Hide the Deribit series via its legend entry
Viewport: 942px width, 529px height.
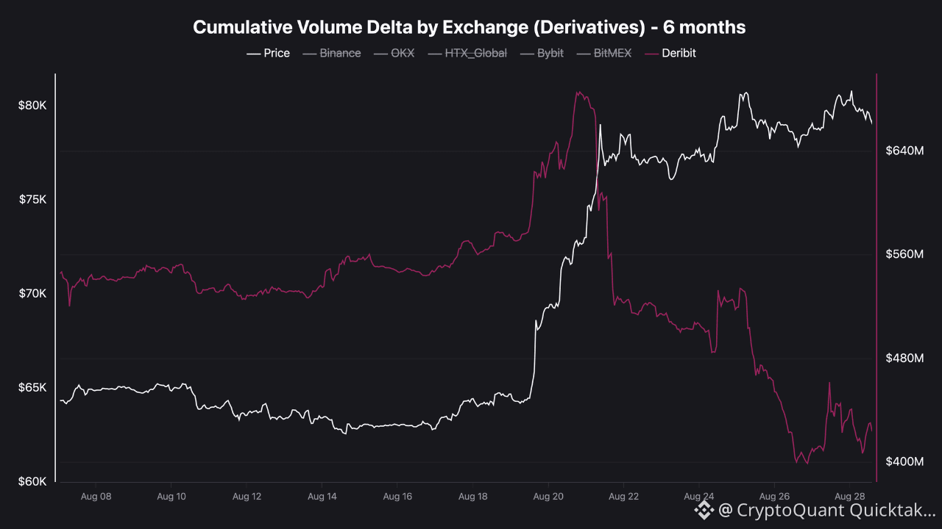click(670, 53)
